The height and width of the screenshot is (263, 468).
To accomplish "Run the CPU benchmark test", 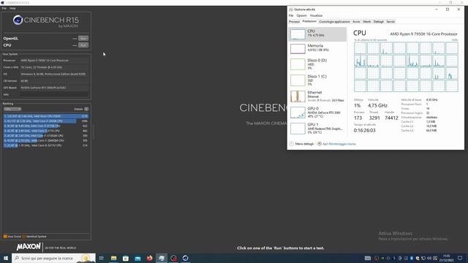I will coord(83,45).
